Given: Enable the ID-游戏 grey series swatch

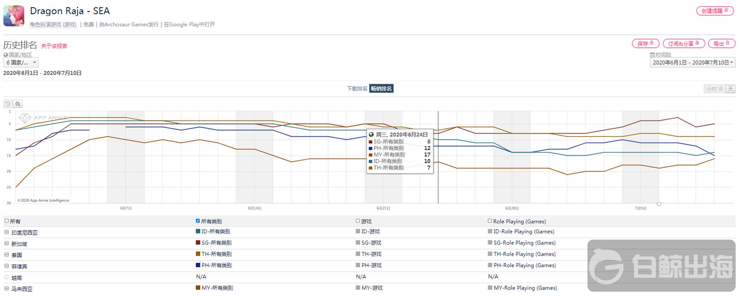Looking at the screenshot, I should pyautogui.click(x=358, y=232).
